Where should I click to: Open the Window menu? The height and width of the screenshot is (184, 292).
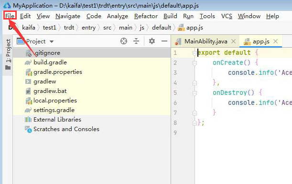[249, 16]
